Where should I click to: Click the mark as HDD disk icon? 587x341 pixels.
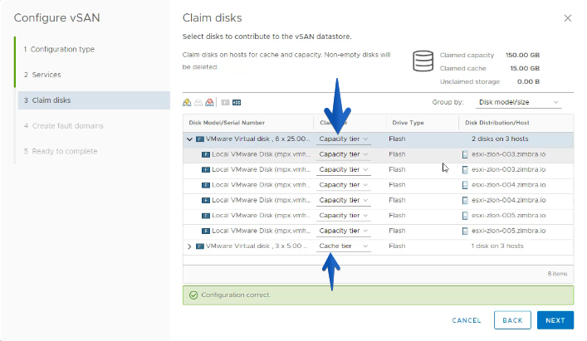237,102
